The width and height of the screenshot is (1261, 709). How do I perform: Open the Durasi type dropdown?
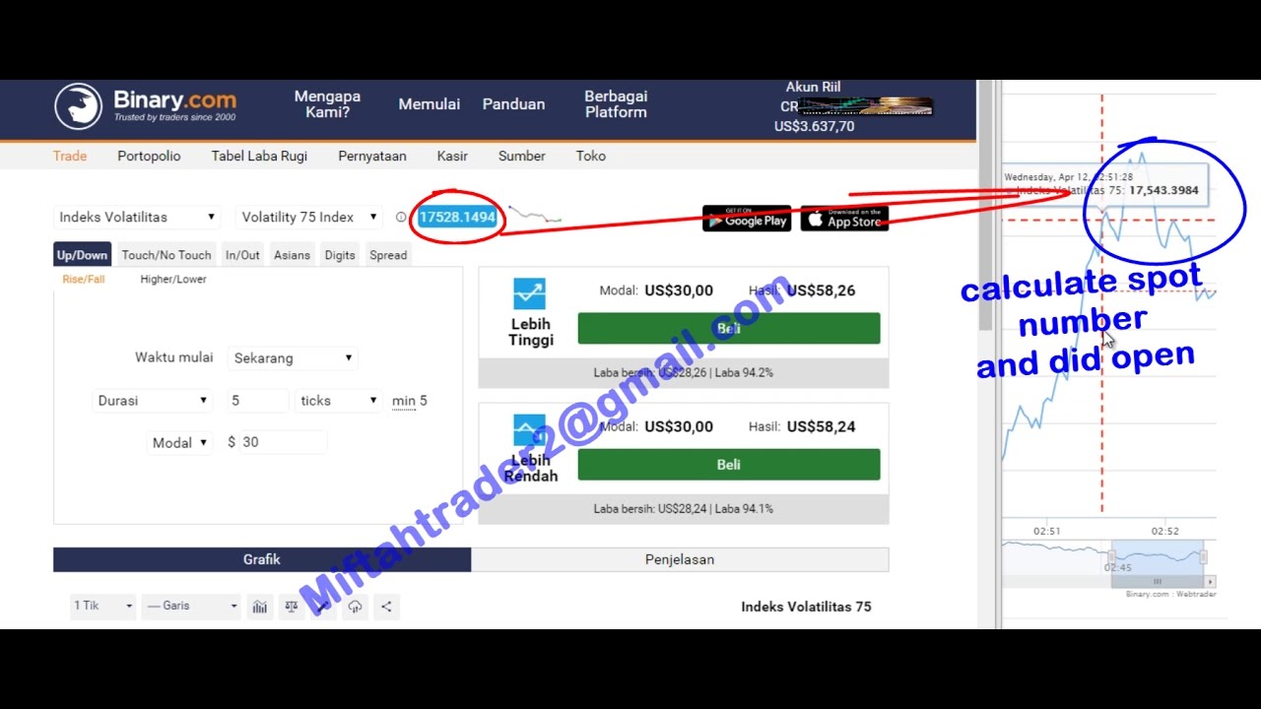[153, 401]
